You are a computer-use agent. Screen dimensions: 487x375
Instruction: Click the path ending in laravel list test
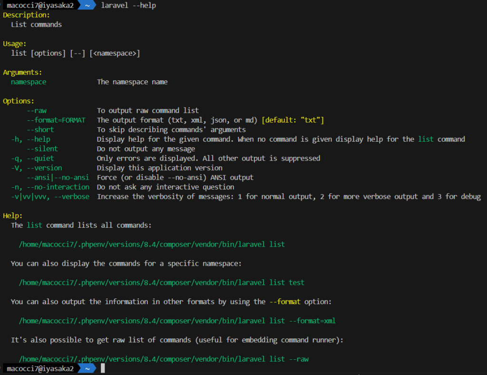(x=161, y=282)
